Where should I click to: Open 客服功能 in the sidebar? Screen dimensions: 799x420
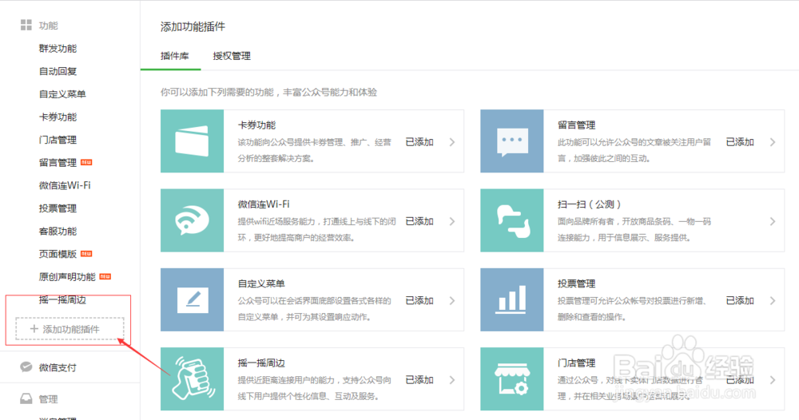click(58, 231)
